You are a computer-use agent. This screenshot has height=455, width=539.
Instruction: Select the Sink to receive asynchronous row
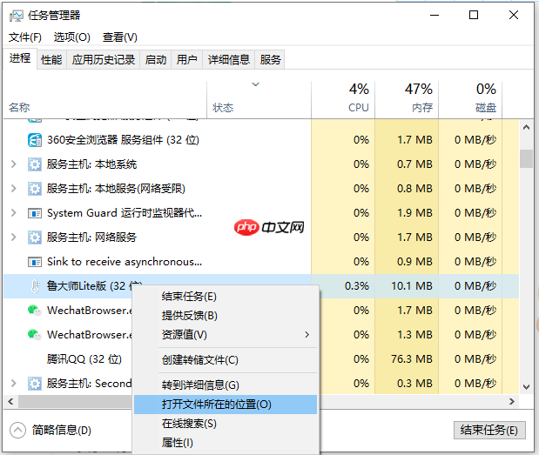[261, 262]
